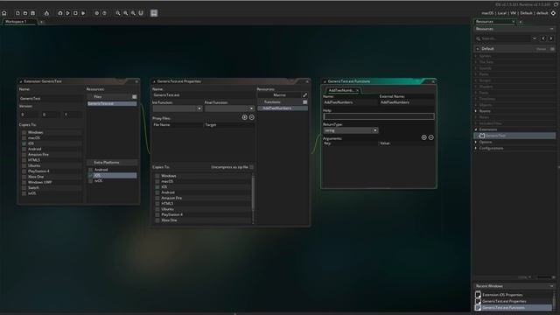The height and width of the screenshot is (315, 560).
Task: Add an argument with the plus icon
Action: tap(423, 137)
